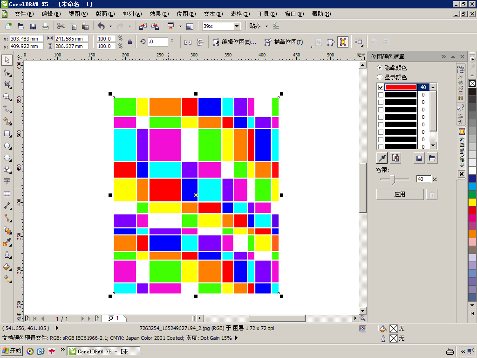The width and height of the screenshot is (477, 358).
Task: Check the fifth mask row checkbox
Action: pos(381,117)
